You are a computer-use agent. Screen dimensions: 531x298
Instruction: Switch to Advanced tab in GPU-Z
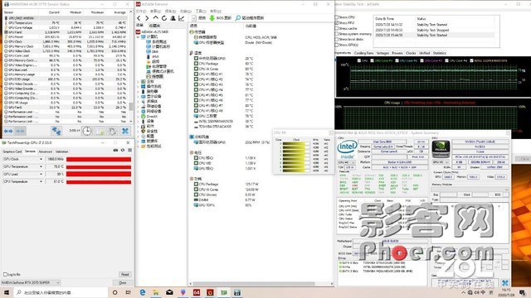coord(46,151)
